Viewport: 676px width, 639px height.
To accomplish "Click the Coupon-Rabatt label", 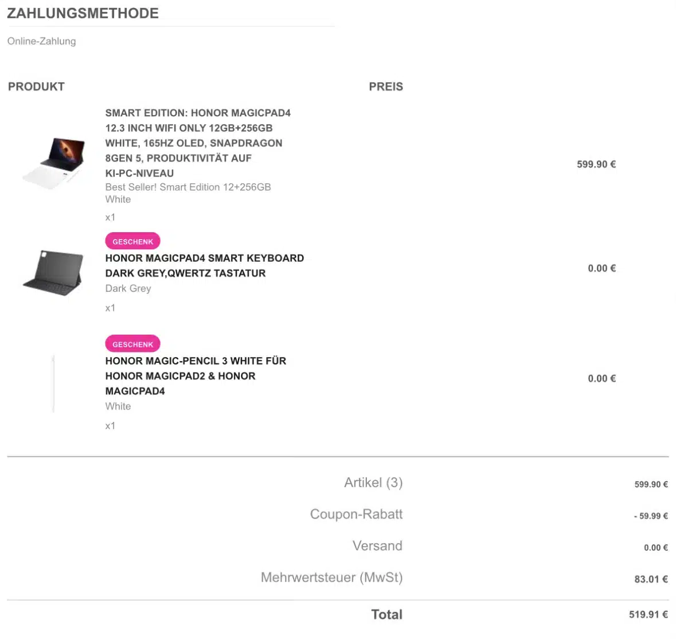I will [356, 514].
